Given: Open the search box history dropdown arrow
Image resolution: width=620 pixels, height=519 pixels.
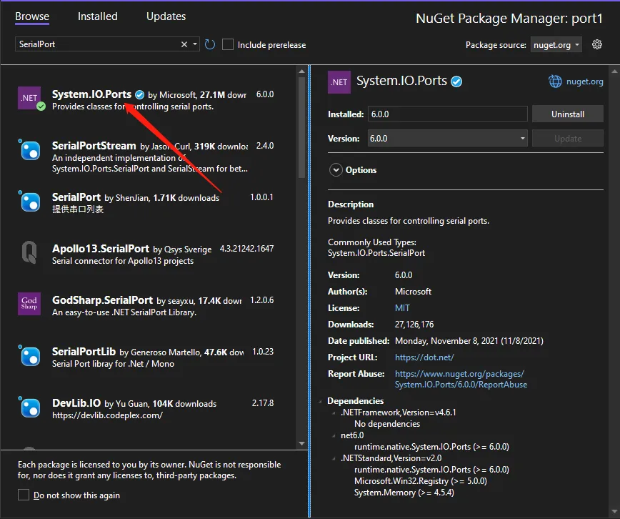Looking at the screenshot, I should [x=195, y=44].
